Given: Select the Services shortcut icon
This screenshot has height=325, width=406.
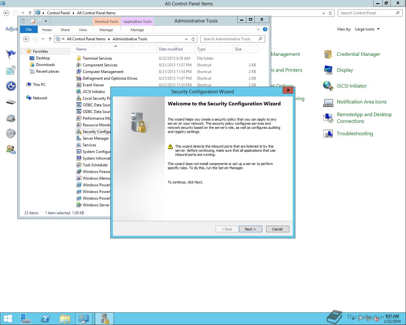Looking at the screenshot, I should point(79,145).
